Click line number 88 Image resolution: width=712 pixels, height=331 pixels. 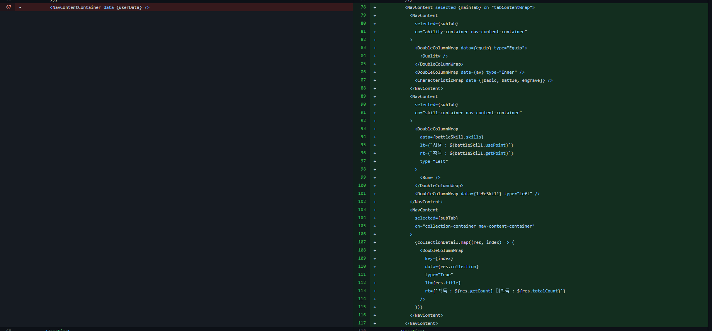click(x=363, y=88)
